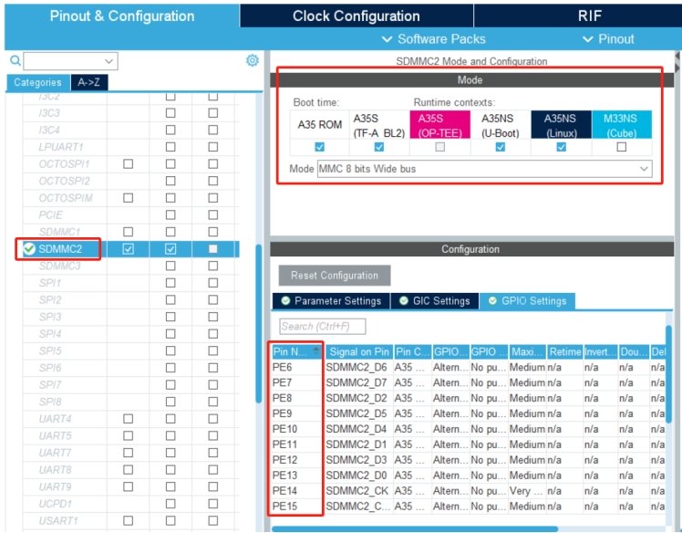Image resolution: width=682 pixels, height=533 pixels.
Task: Tick the M33NS (Cube) context checkbox
Action: [622, 147]
